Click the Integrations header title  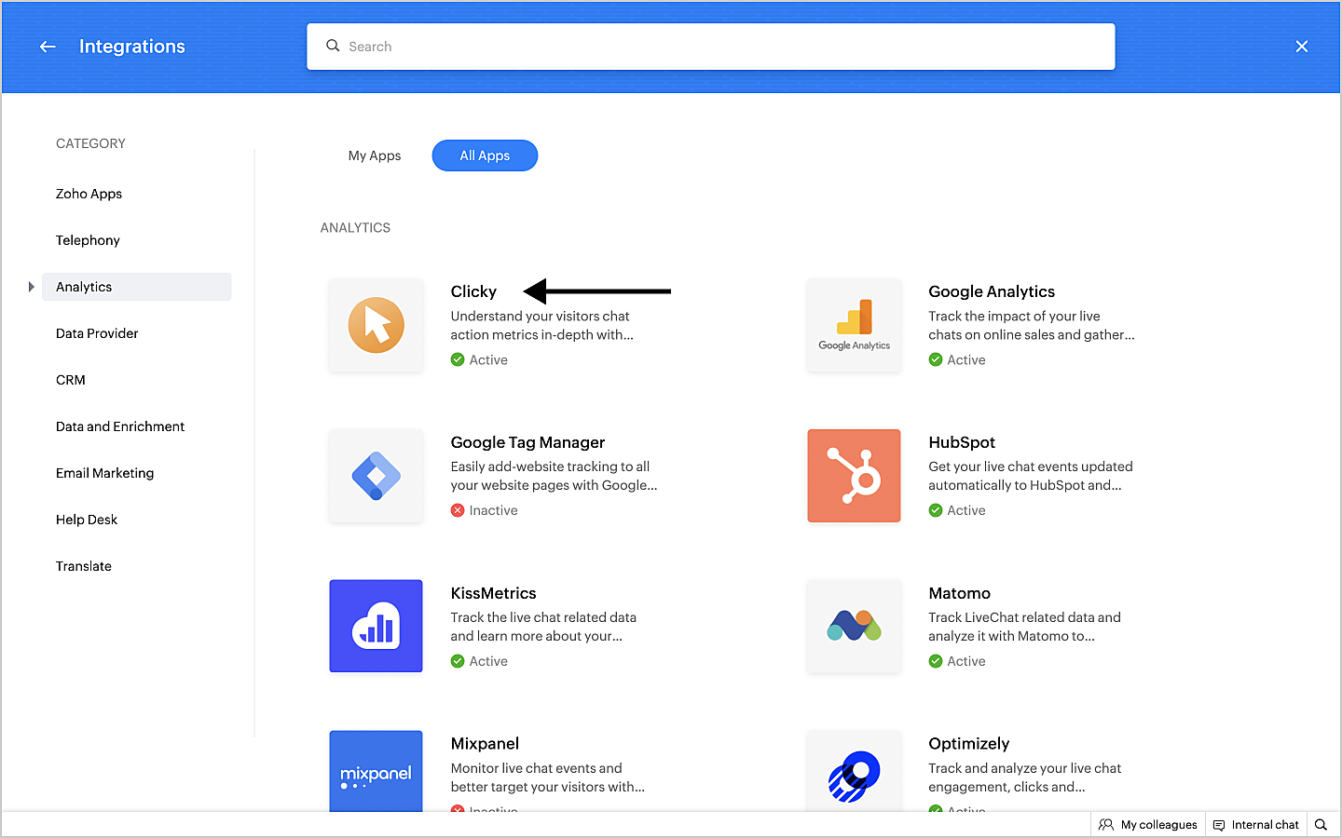pyautogui.click(x=132, y=47)
